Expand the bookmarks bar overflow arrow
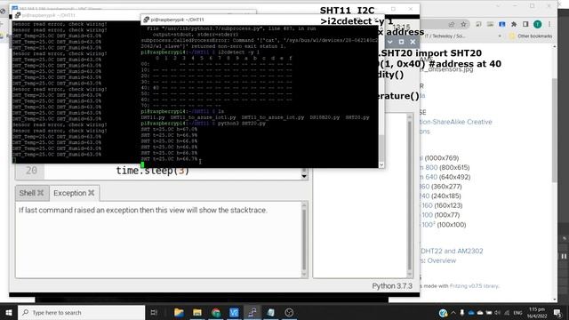 pyautogui.click(x=500, y=36)
